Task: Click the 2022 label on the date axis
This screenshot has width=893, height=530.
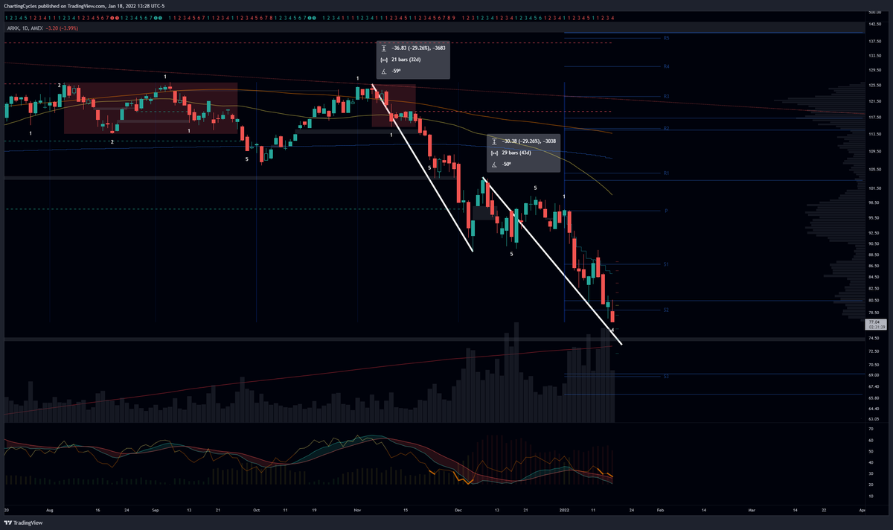Action: pos(564,511)
